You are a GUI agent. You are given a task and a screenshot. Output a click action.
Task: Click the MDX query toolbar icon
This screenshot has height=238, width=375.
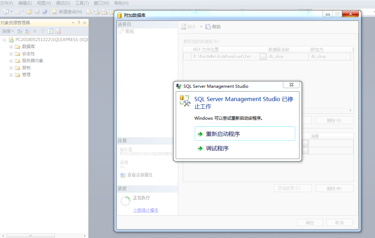click(97, 12)
